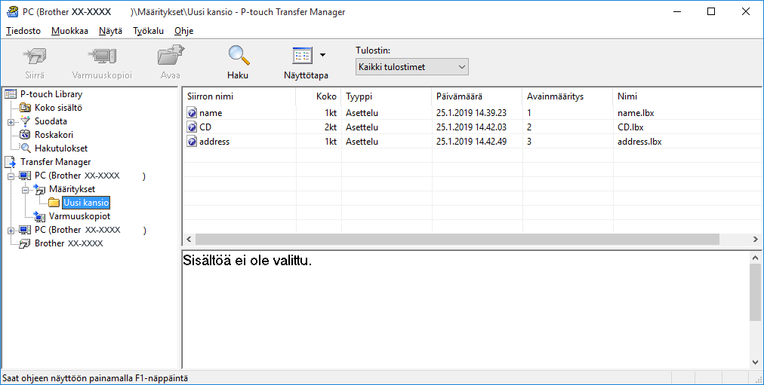Click the CD.lbx file name cell
The height and width of the screenshot is (385, 764).
pyautogui.click(x=630, y=127)
